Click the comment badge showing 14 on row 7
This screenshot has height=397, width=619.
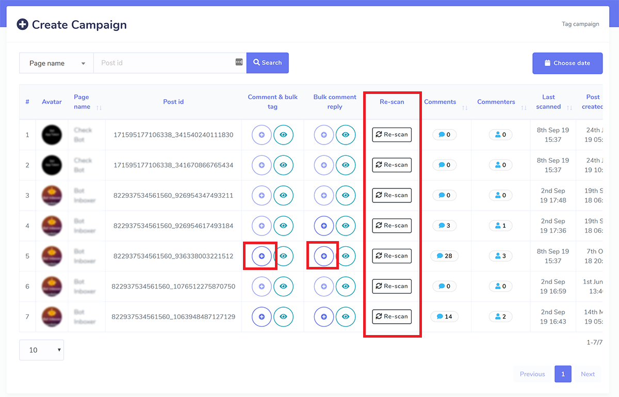(x=444, y=316)
